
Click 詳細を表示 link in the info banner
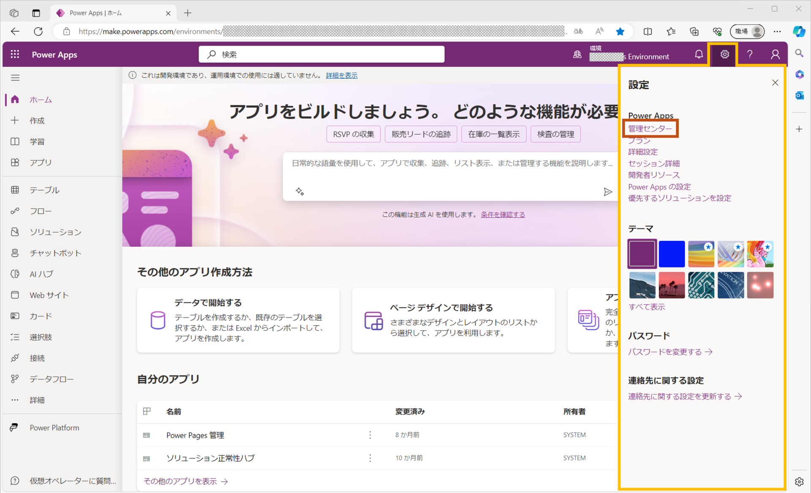point(342,76)
